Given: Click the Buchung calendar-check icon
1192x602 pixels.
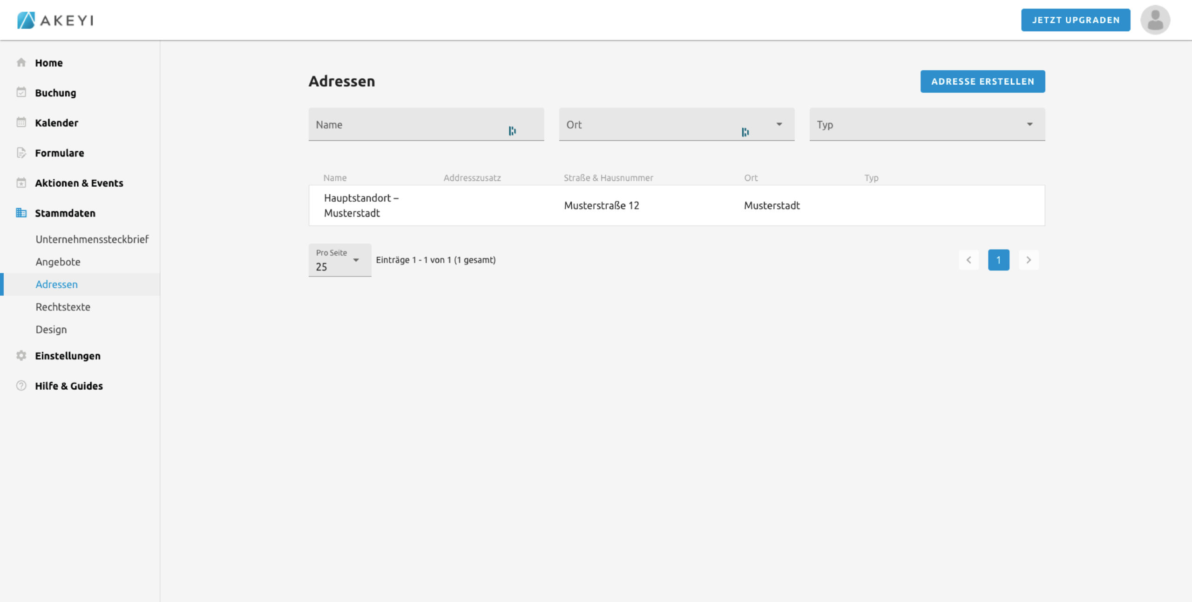Looking at the screenshot, I should coord(21,92).
